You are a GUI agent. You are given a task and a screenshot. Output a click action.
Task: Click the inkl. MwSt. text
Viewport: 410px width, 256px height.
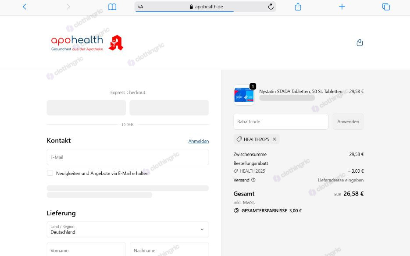244,203
